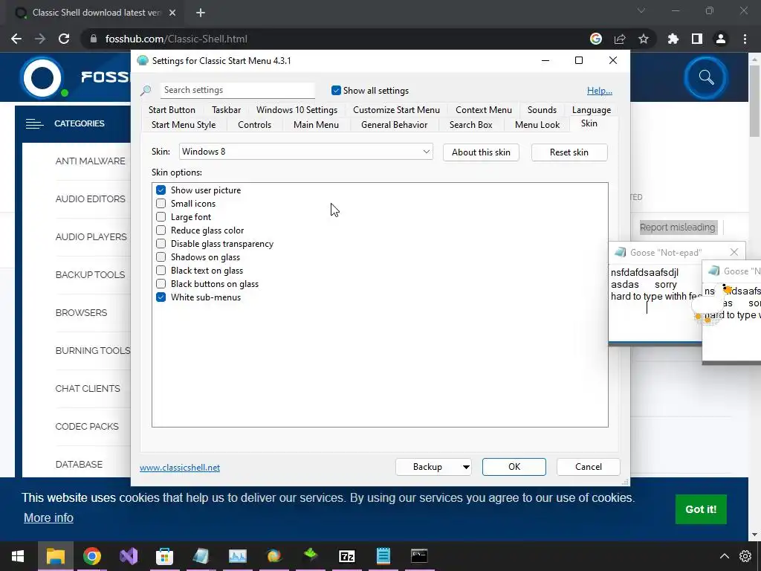Reload the fosshub page
Viewport: 761px width, 571px height.
click(64, 39)
